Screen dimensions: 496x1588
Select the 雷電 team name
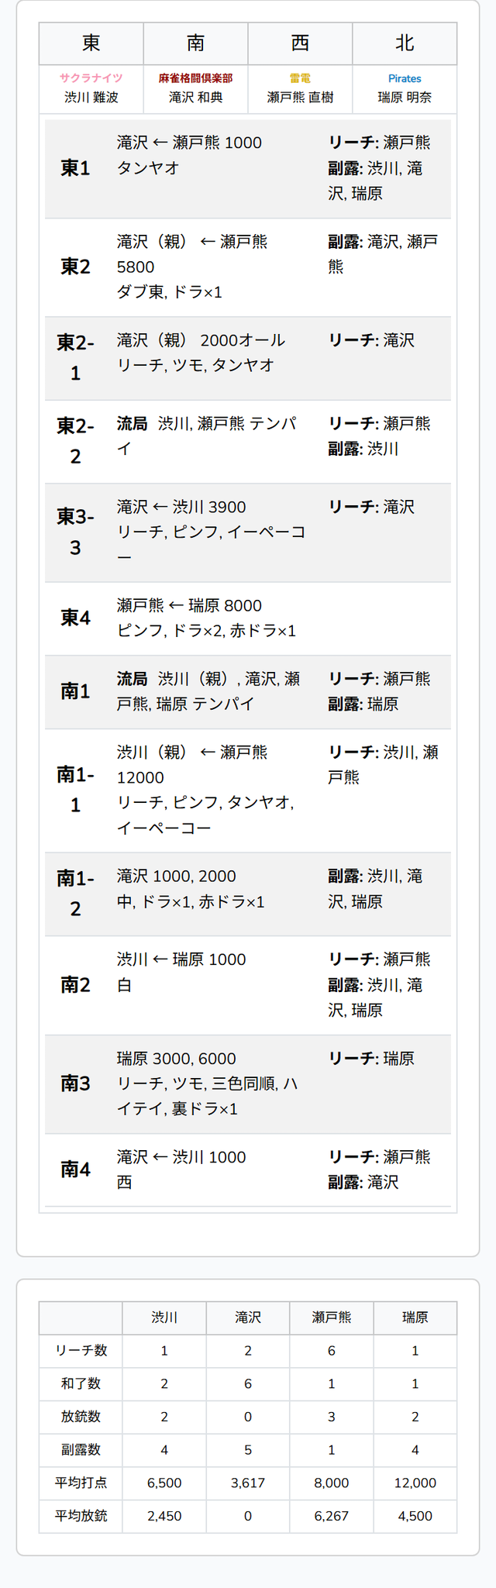pyautogui.click(x=300, y=78)
